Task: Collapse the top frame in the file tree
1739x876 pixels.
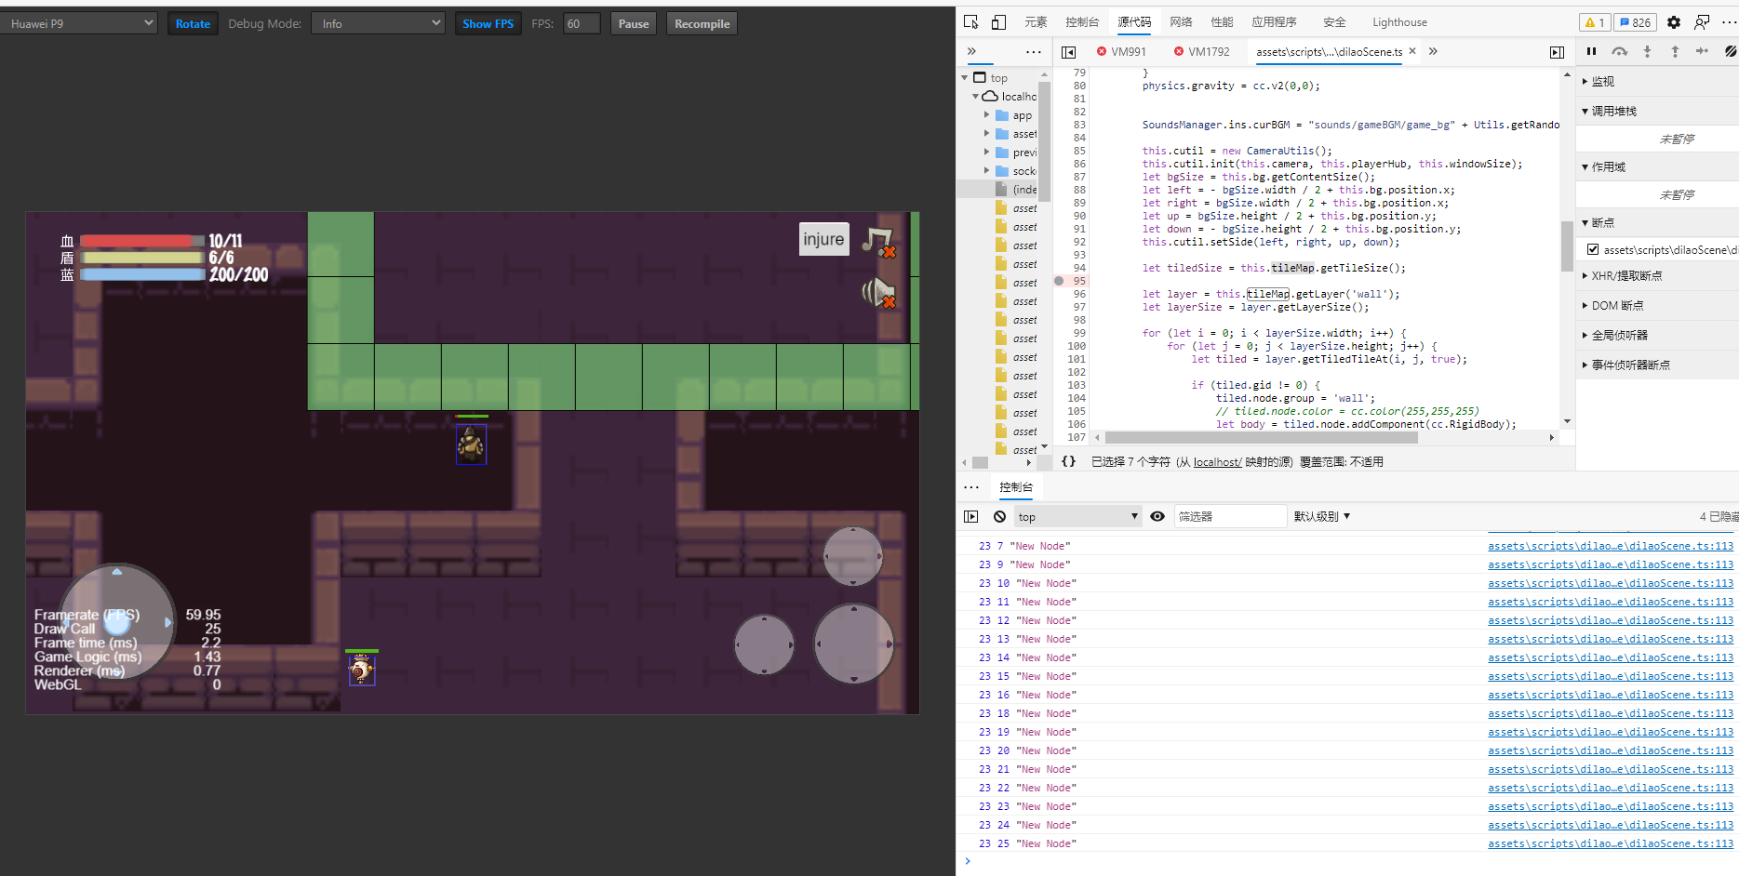Action: click(x=965, y=78)
